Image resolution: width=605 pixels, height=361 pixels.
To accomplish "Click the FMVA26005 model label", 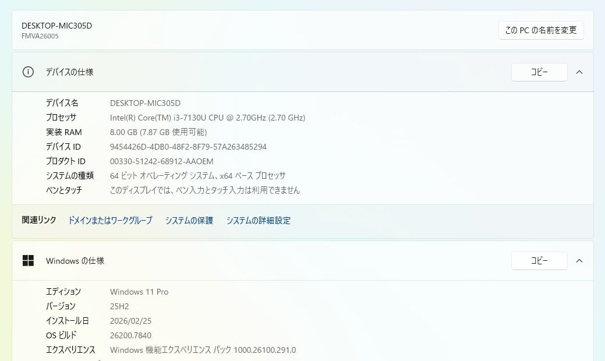I will pos(40,36).
